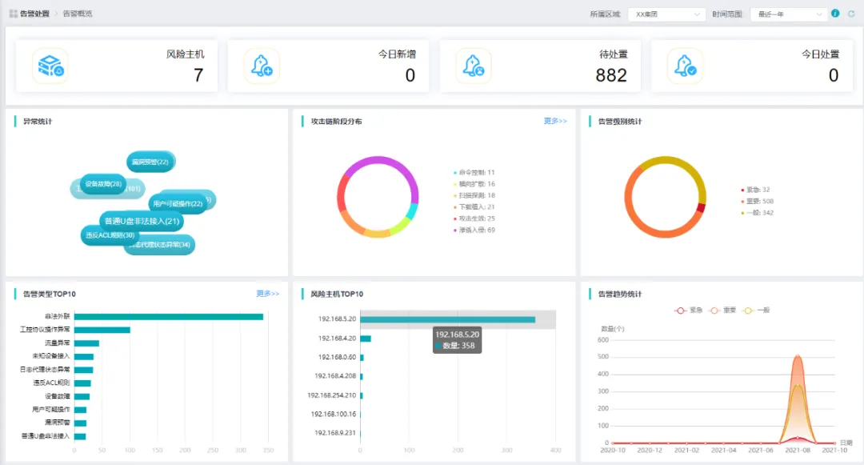The height and width of the screenshot is (465, 864).
Task: Click the 192.168.4.208 host label
Action: (335, 375)
